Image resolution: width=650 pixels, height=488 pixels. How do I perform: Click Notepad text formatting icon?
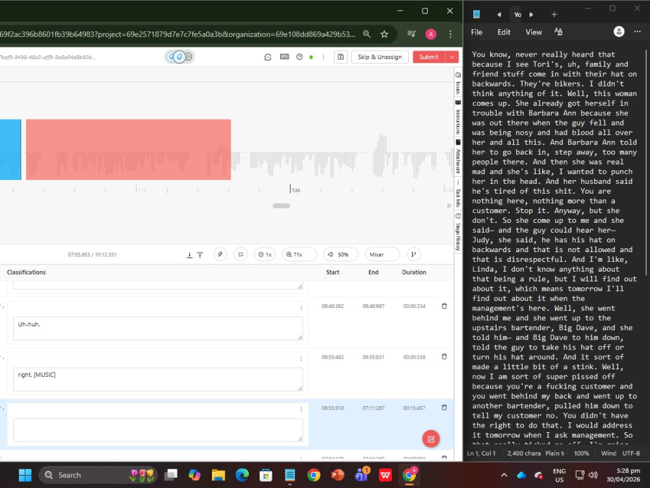[558, 32]
